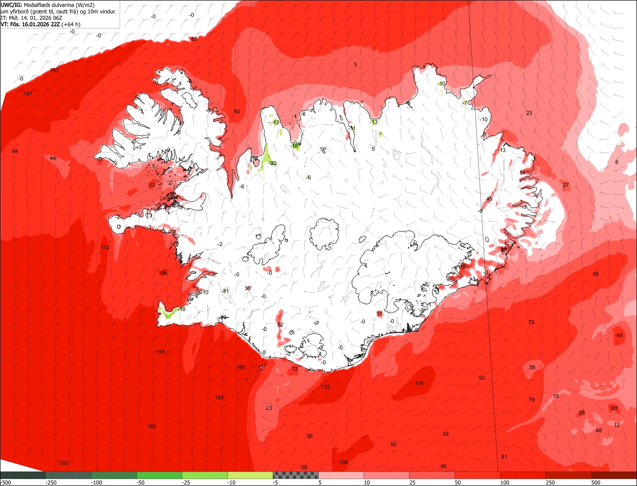Click the map value '113'
Image resolution: width=637 pixels, height=486 pixels.
105,247
